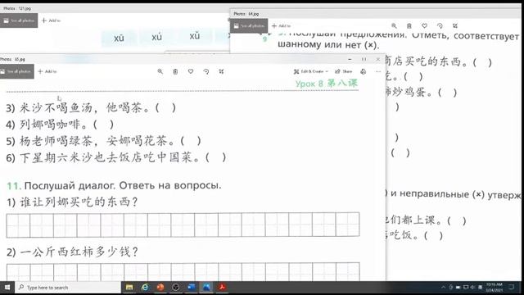
Task: Click Add to in 121.jpg window
Action: click(x=51, y=20)
